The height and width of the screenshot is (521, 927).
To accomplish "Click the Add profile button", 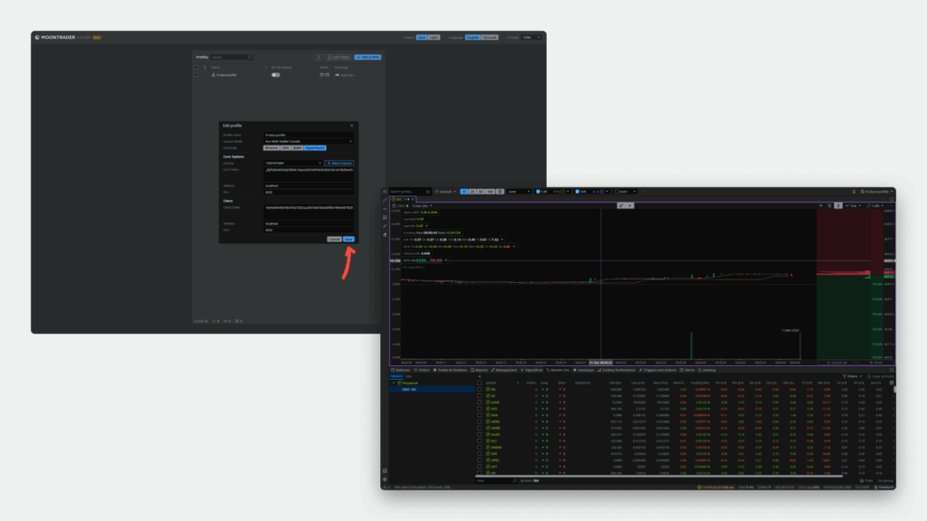I will pyautogui.click(x=368, y=57).
